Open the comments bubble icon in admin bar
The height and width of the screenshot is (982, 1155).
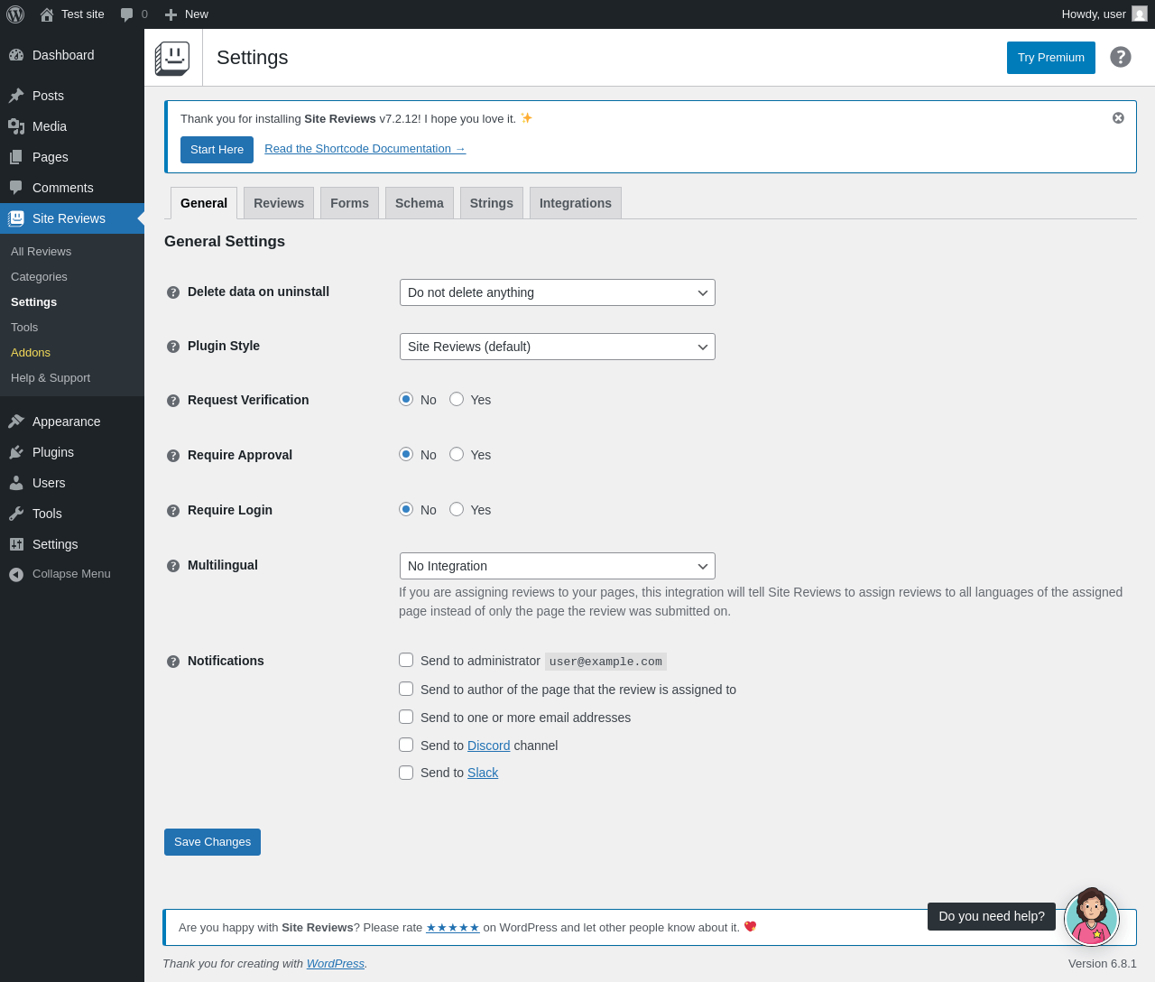[126, 14]
